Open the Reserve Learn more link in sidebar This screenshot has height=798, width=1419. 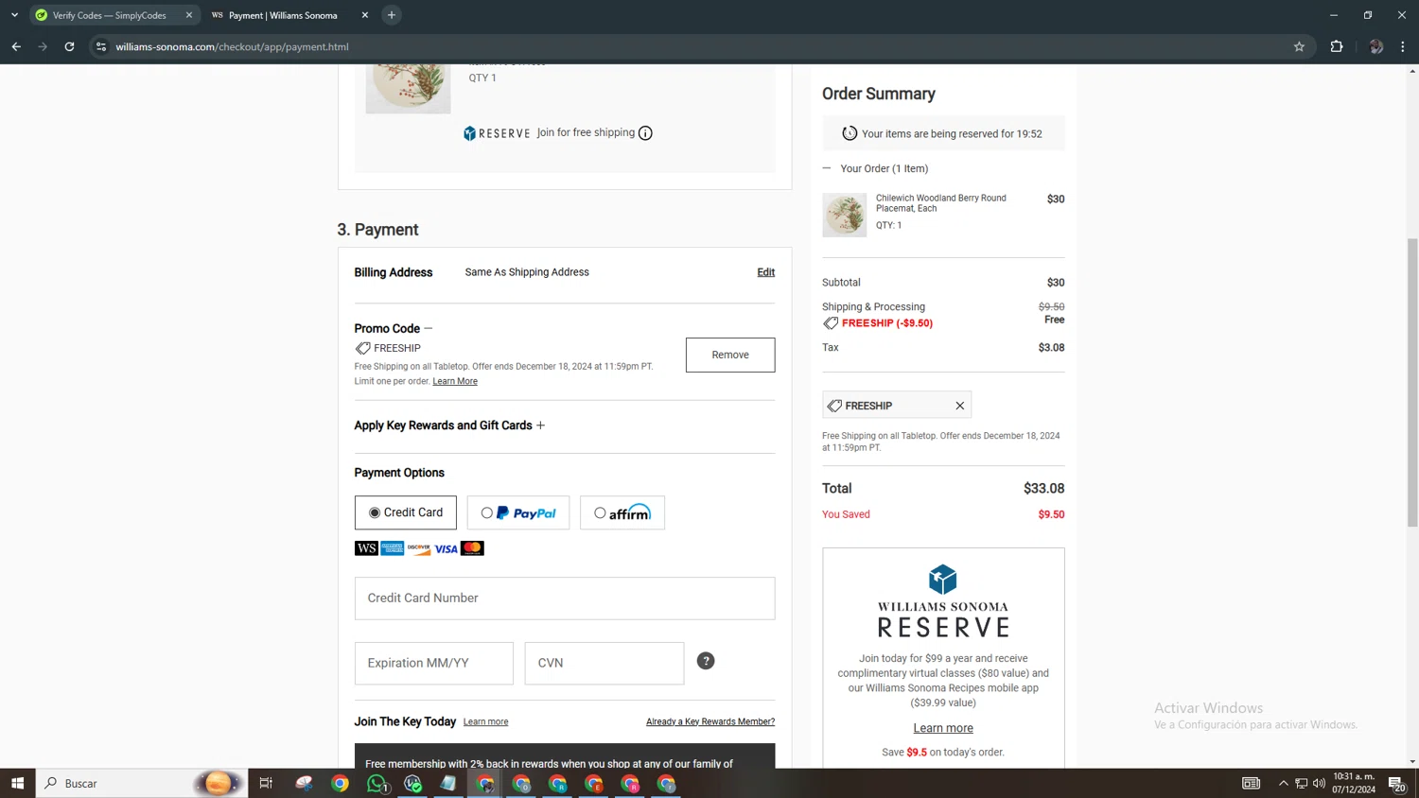click(x=943, y=728)
